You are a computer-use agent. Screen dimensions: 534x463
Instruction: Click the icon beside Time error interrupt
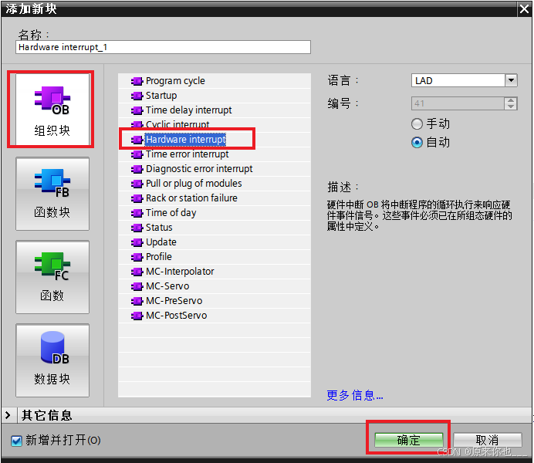[137, 154]
